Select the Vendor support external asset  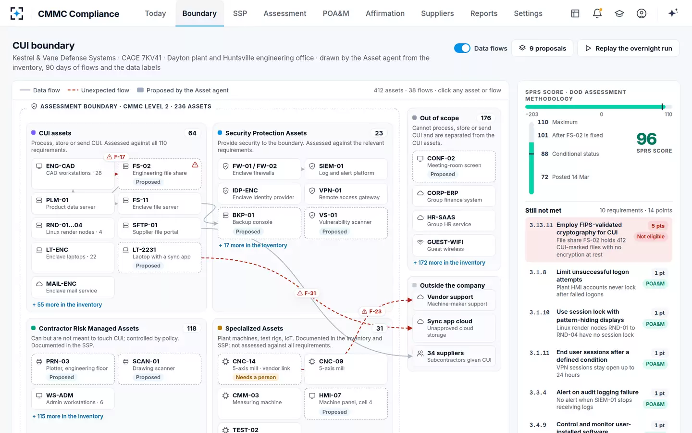454,300
